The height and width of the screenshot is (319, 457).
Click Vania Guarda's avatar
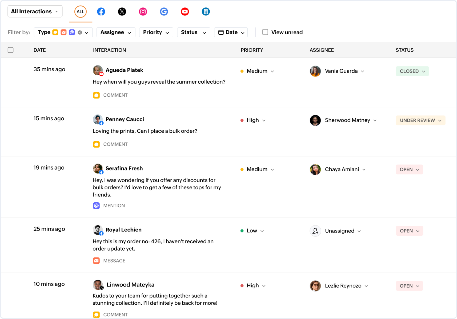coord(315,71)
